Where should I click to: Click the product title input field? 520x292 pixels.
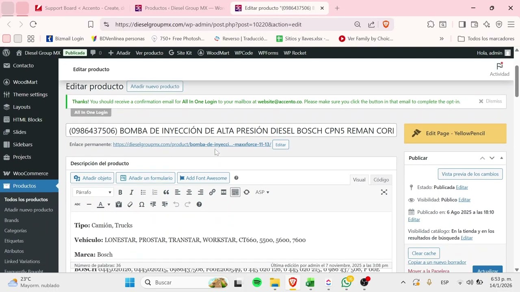[x=231, y=131]
